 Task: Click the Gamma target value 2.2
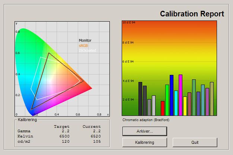(66, 131)
